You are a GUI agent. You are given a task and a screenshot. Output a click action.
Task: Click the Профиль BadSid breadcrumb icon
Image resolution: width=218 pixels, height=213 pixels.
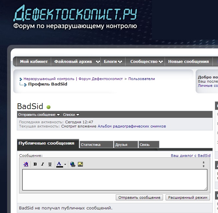(x=25, y=85)
